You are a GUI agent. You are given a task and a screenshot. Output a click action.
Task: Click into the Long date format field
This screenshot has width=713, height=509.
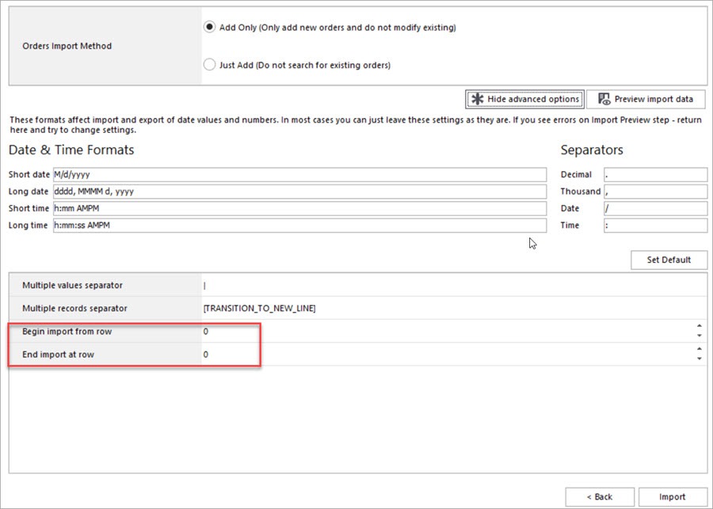click(299, 192)
